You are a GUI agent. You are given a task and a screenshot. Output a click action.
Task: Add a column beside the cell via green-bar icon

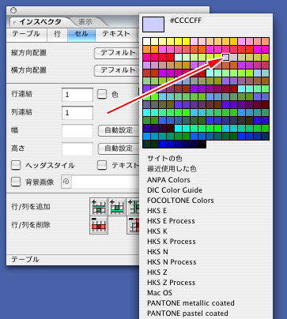134,207
